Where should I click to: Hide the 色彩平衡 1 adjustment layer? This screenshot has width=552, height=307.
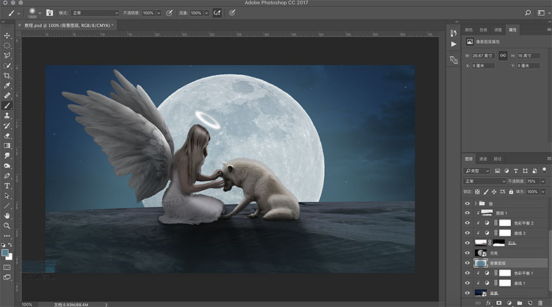[467, 273]
